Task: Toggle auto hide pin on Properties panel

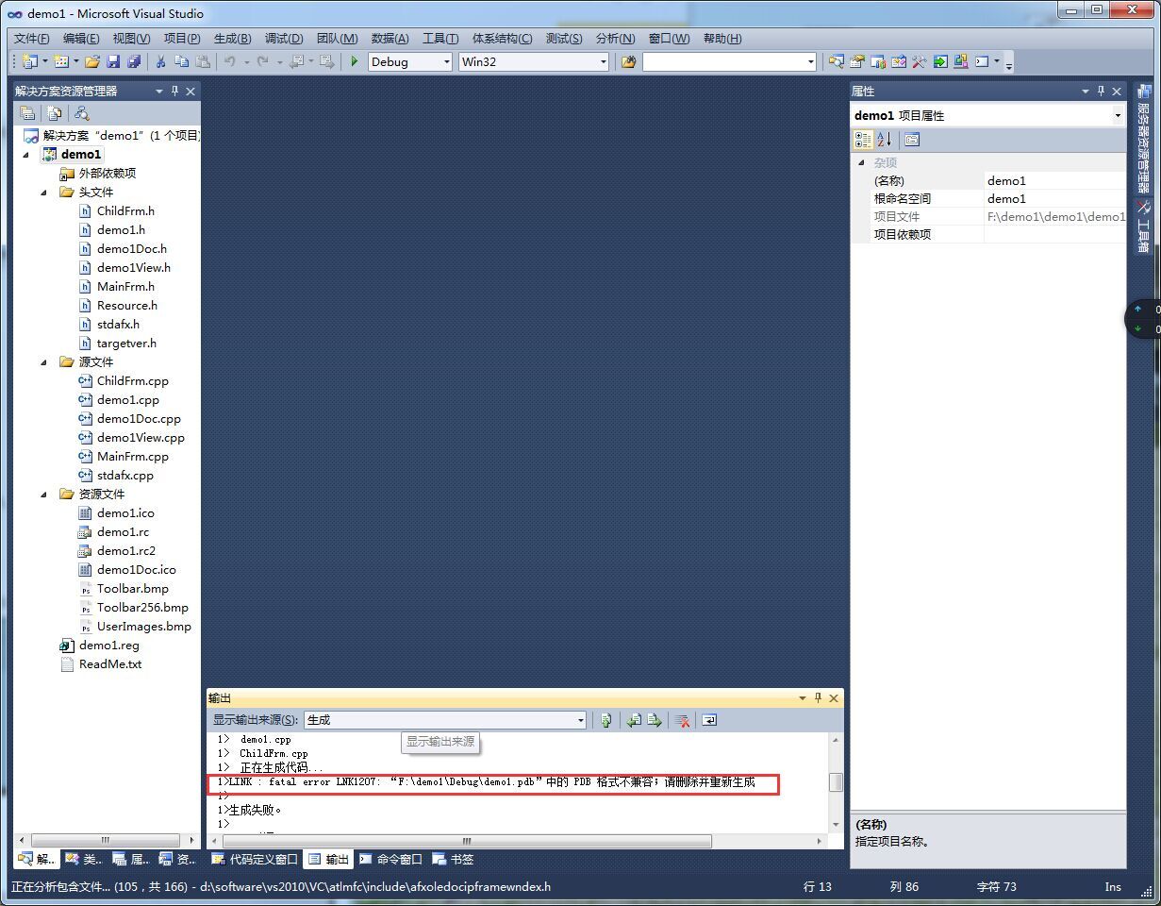Action: (x=1101, y=91)
